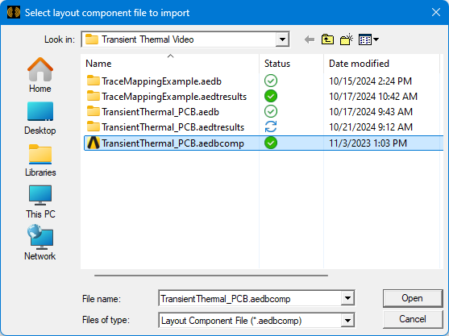Select TraceMappingExample.aedtresults folder name
This screenshot has height=336, width=449.
click(x=174, y=97)
